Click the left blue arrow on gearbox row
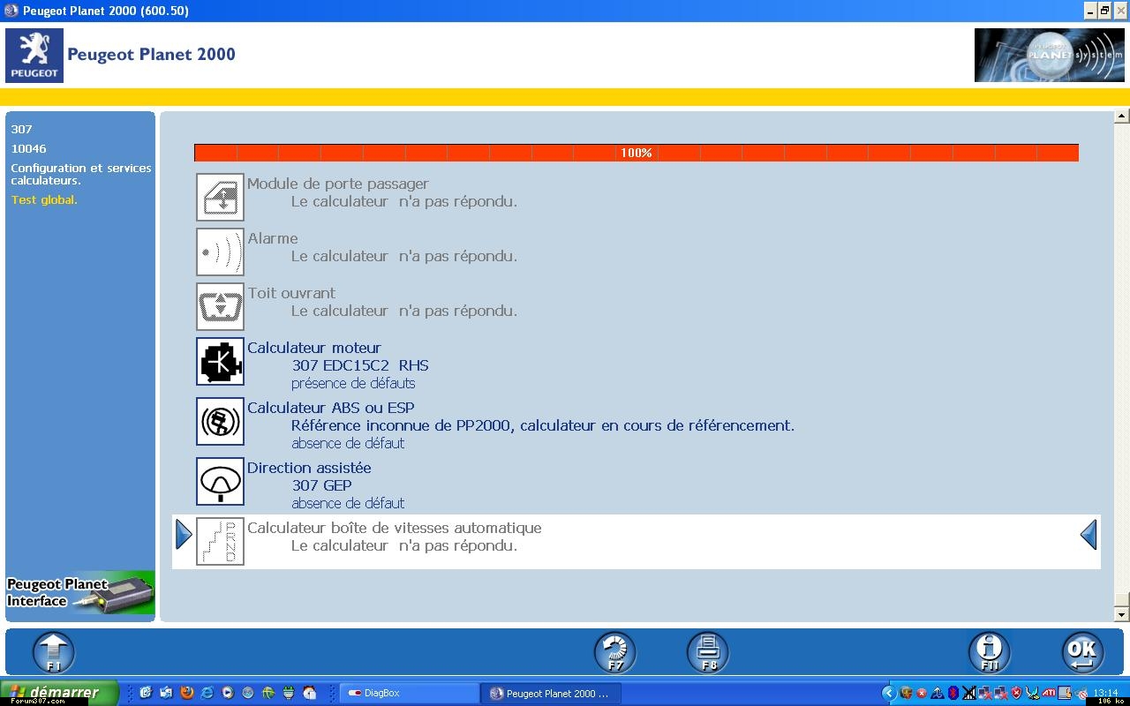 pos(184,534)
